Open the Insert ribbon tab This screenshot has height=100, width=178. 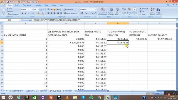(x=17, y=5)
